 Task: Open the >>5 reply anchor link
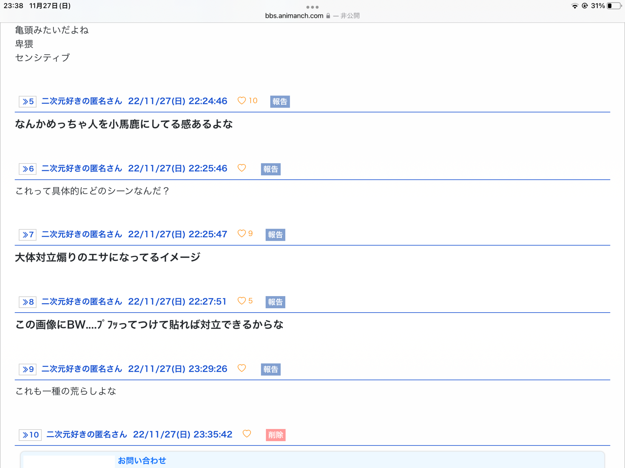[x=28, y=101]
